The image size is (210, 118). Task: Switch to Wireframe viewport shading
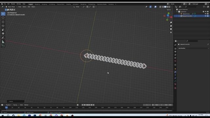(163, 7)
